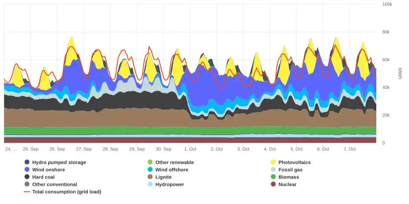409x204 pixels.
Task: Click the 5. Oct x-axis tick label
Action: (297, 149)
